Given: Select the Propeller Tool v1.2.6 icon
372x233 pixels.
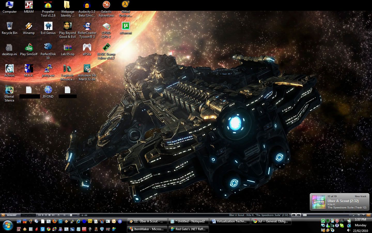Looking at the screenshot, I should click(48, 9).
